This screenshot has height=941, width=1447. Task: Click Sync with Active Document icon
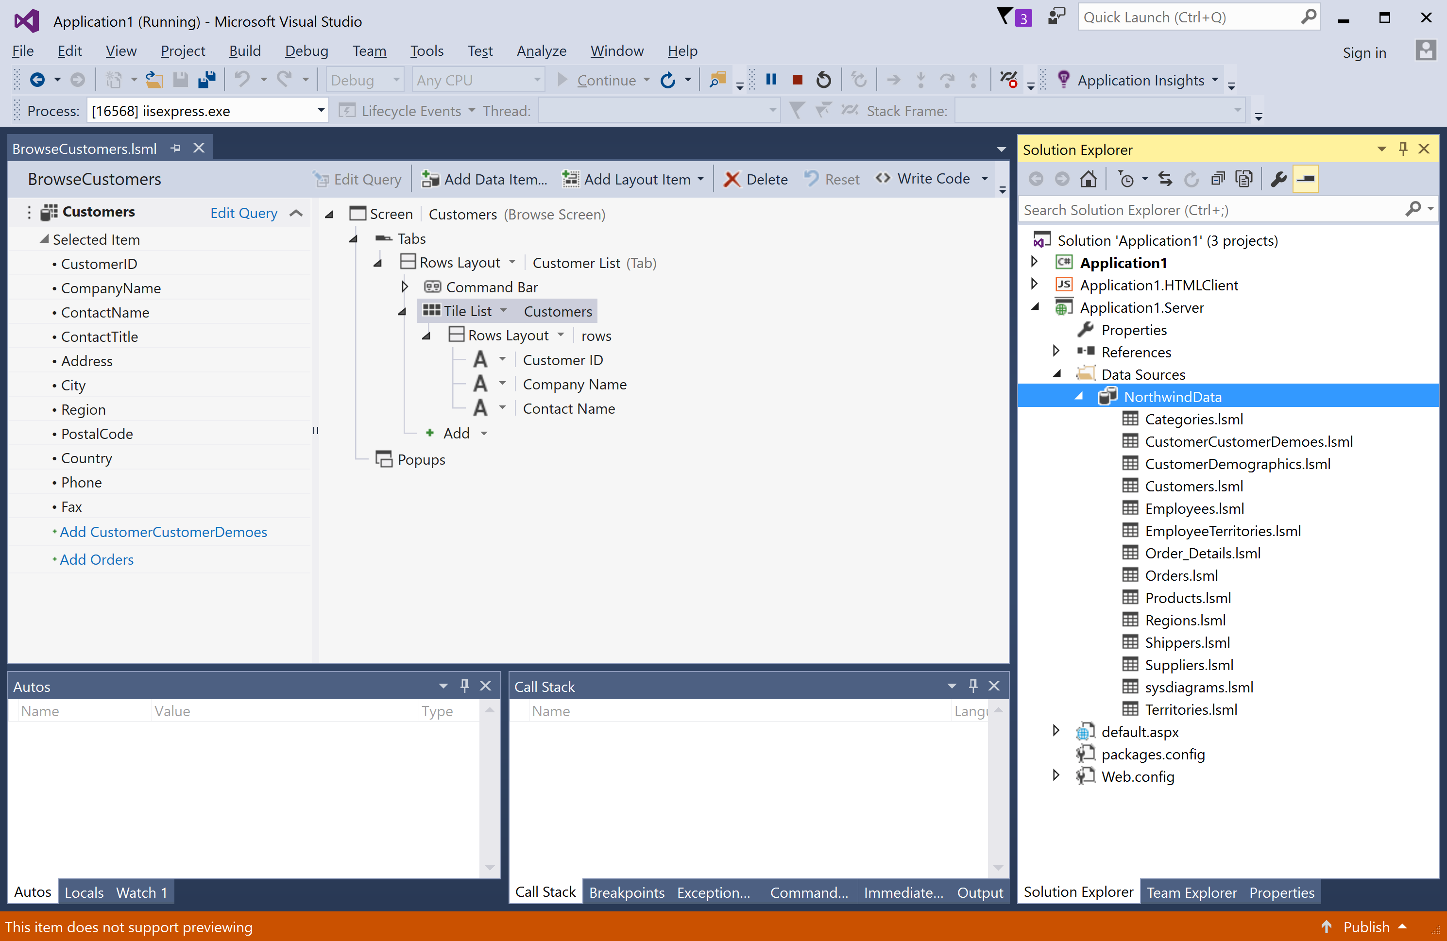click(x=1164, y=179)
